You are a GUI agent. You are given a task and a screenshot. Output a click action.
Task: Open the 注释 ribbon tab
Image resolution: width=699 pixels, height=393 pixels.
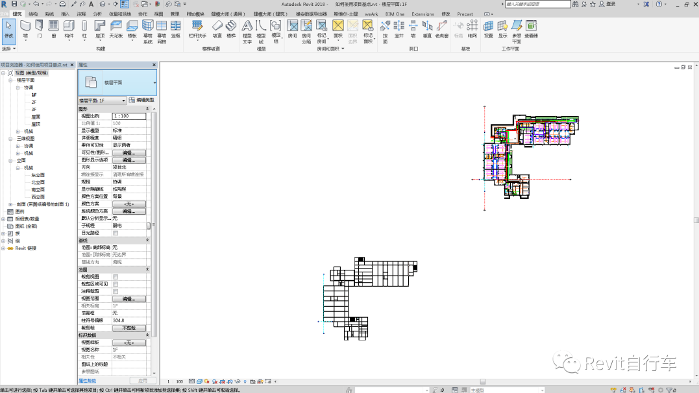[81, 14]
